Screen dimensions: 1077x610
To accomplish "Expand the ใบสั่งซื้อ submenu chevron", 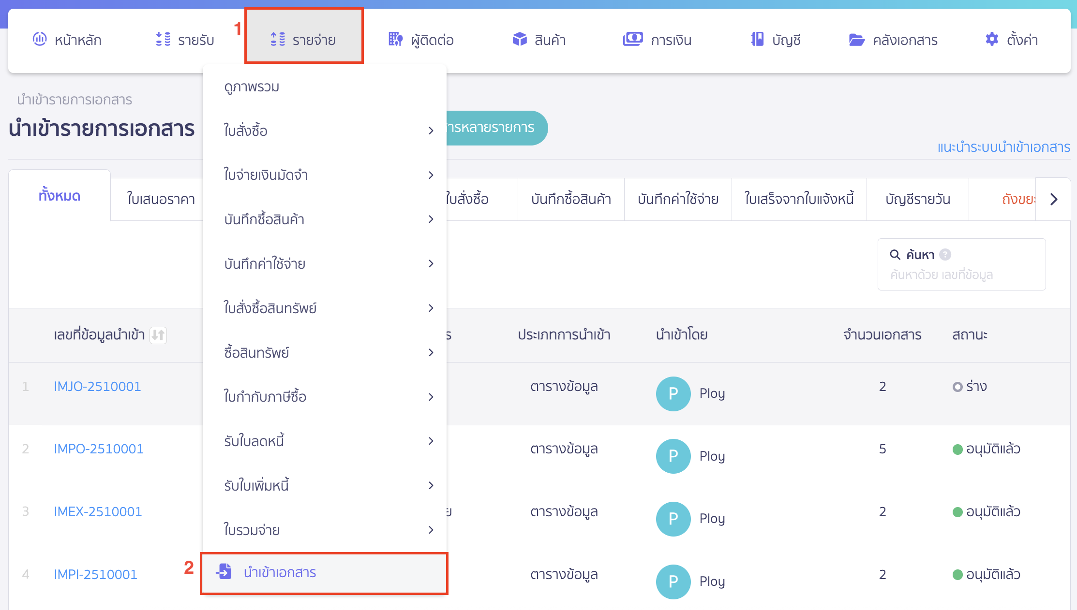I will point(431,131).
